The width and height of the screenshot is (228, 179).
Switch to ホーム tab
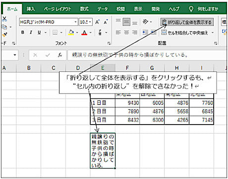tap(12, 9)
